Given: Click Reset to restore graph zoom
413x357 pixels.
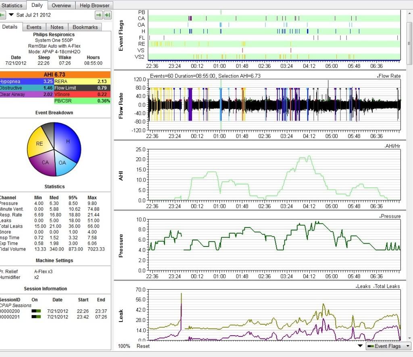Looking at the screenshot, I should click(143, 346).
